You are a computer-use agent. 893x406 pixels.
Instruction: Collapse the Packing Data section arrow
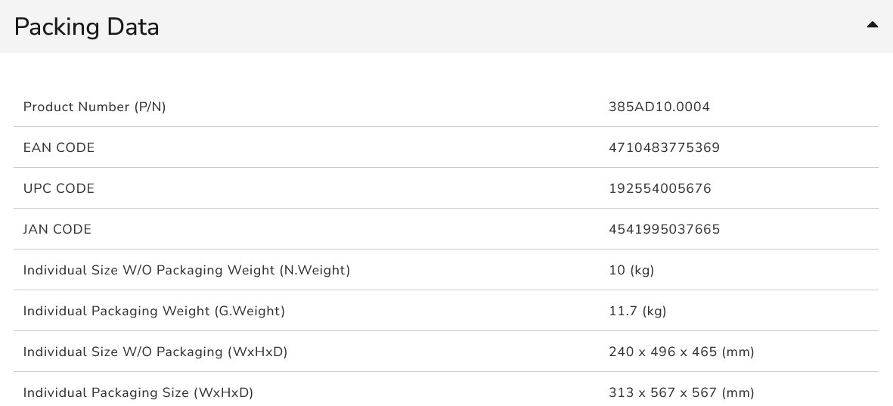tap(872, 25)
